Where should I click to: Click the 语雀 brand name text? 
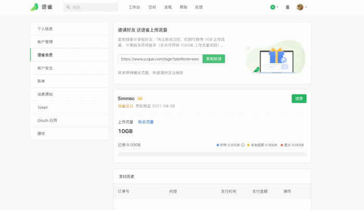tap(47, 7)
